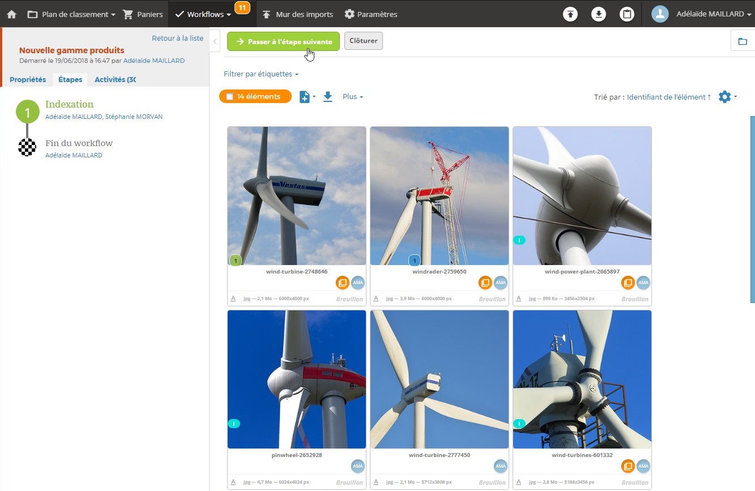Open Filtrer par étiquettes dropdown

[x=261, y=74]
